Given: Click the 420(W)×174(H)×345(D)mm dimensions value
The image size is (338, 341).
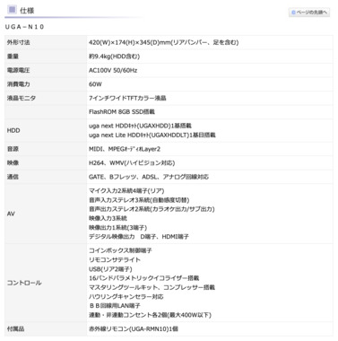Looking at the screenshot, I should (x=163, y=42).
